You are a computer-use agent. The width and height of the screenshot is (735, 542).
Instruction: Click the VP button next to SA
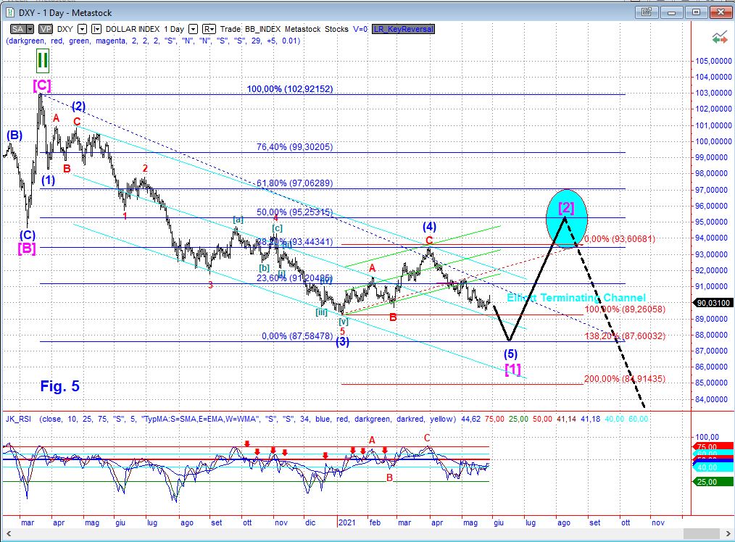45,29
